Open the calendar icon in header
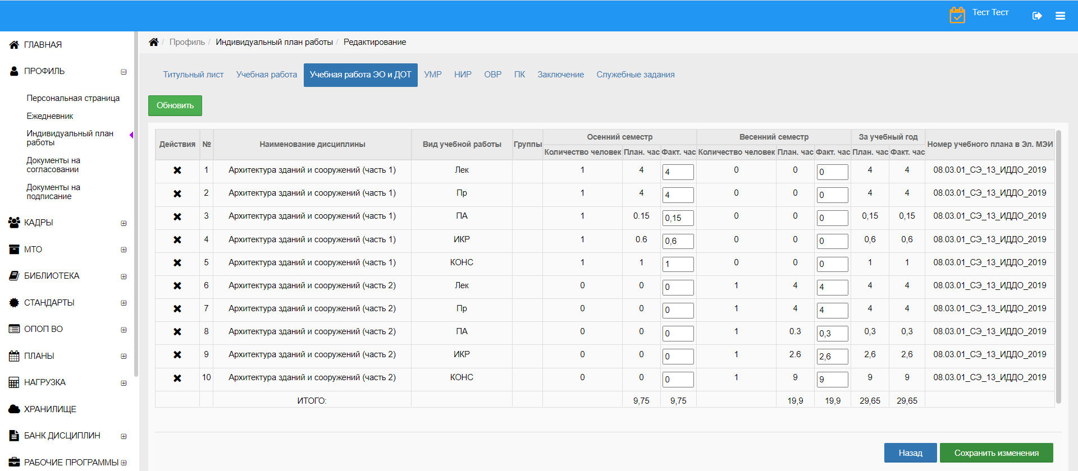The image size is (1078, 471). [957, 15]
